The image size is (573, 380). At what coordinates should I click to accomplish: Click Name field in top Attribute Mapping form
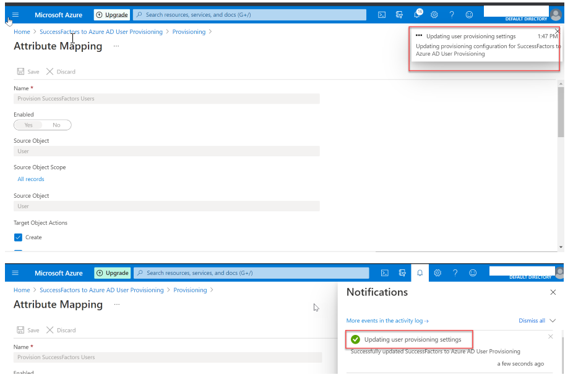click(166, 99)
